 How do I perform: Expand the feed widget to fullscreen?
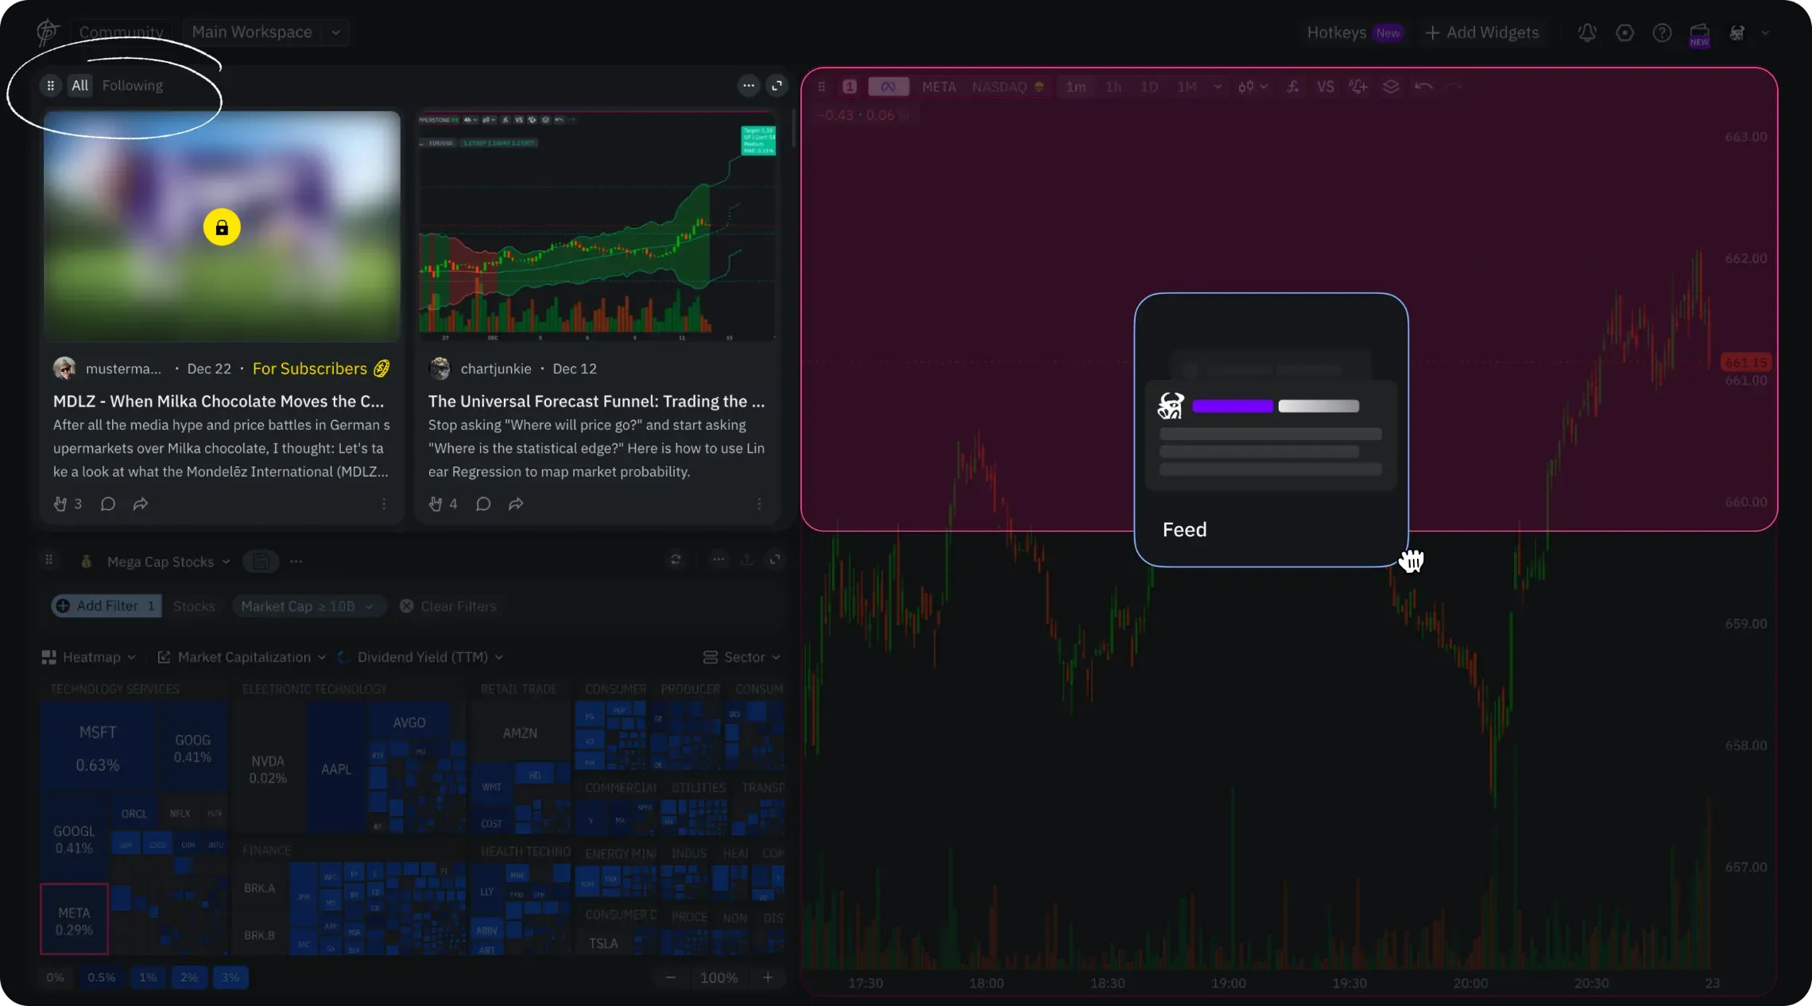coord(777,85)
